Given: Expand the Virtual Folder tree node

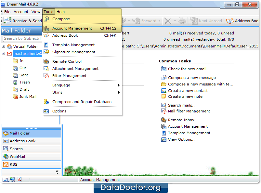Looking at the screenshot, I should 3,46.
